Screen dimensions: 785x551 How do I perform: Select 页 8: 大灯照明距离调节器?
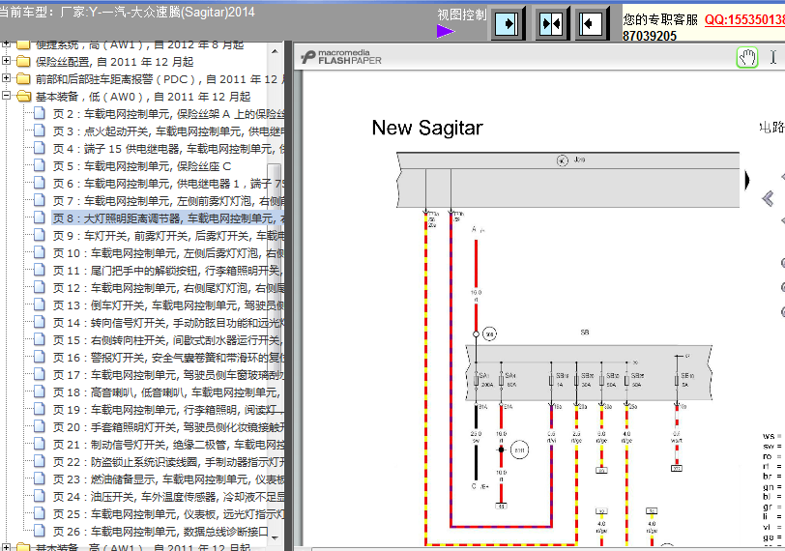(168, 218)
